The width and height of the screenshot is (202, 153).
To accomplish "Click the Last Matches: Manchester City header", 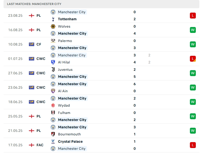I will pos(34,4).
